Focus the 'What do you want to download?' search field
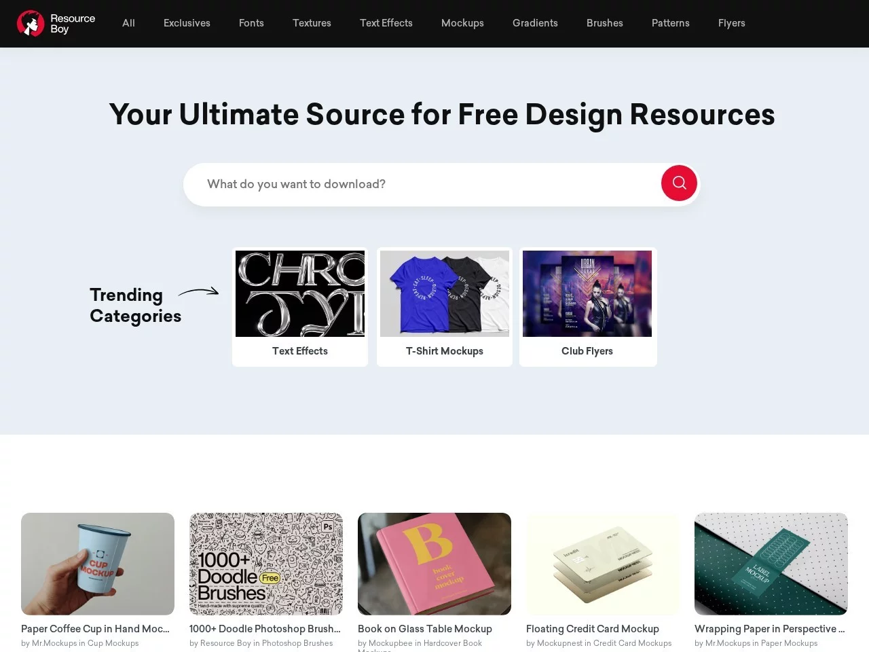Viewport: 869px width, 652px height. tap(421, 184)
